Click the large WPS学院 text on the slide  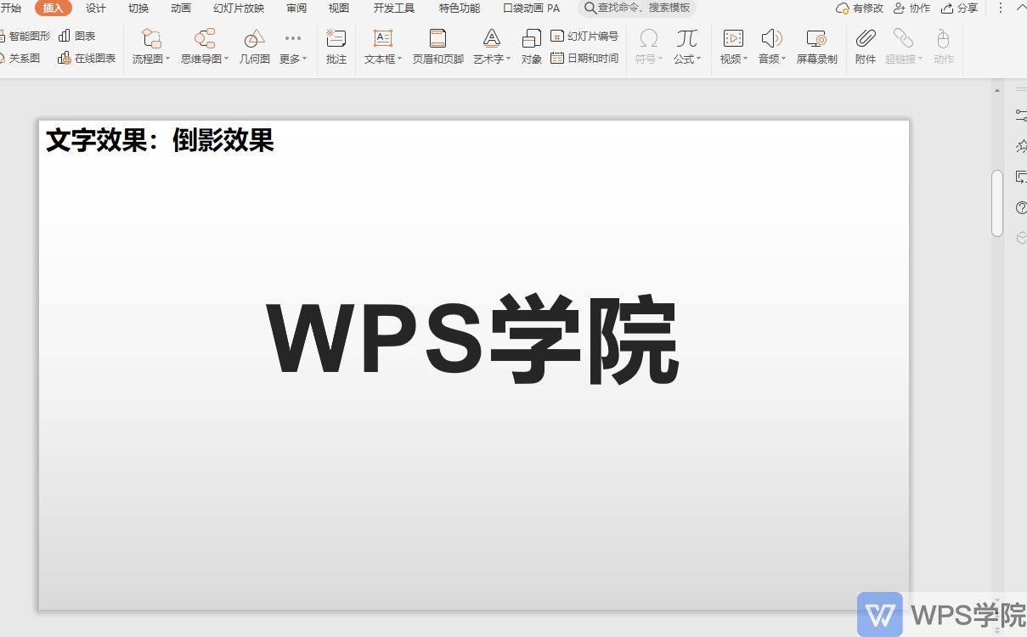pyautogui.click(x=472, y=338)
